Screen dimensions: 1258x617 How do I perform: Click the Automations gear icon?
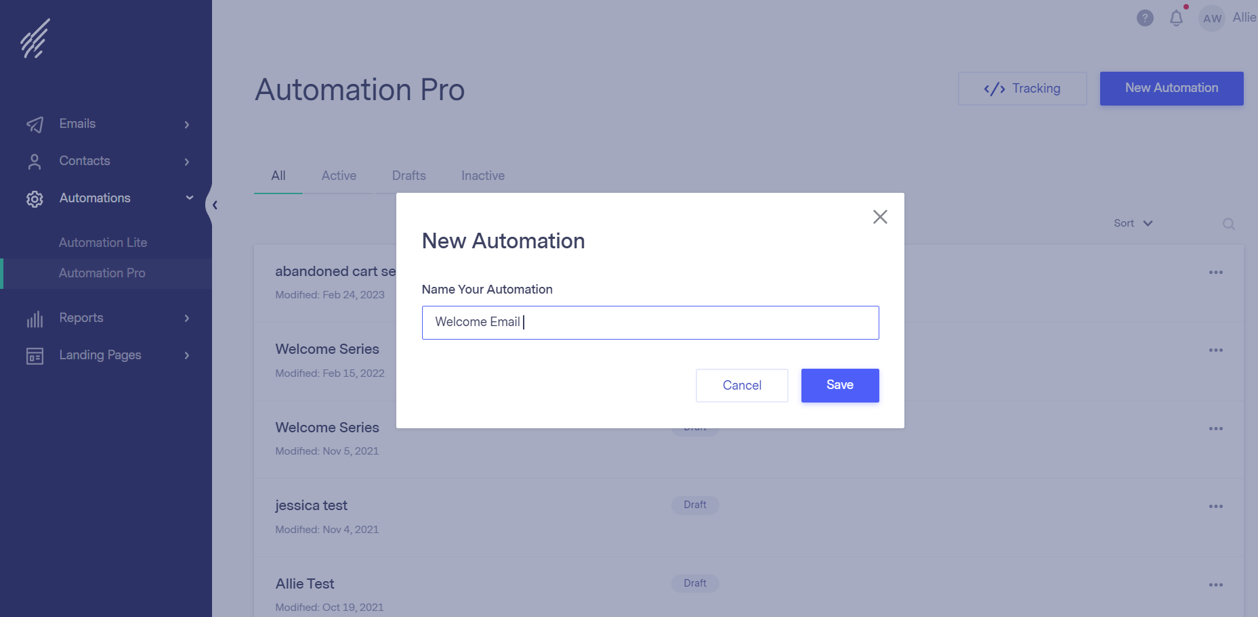[35, 199]
